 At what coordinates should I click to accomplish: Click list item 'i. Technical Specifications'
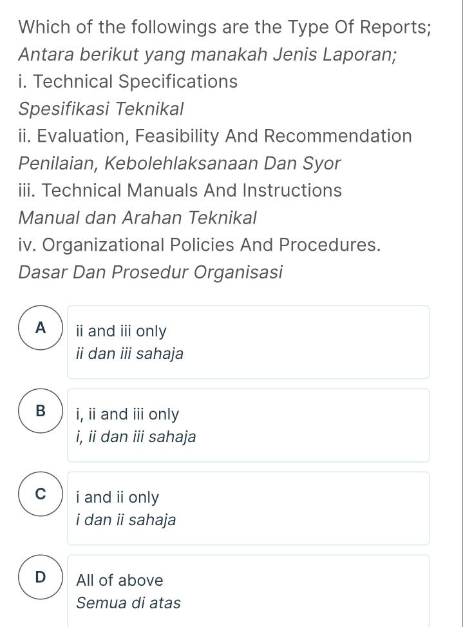click(128, 81)
